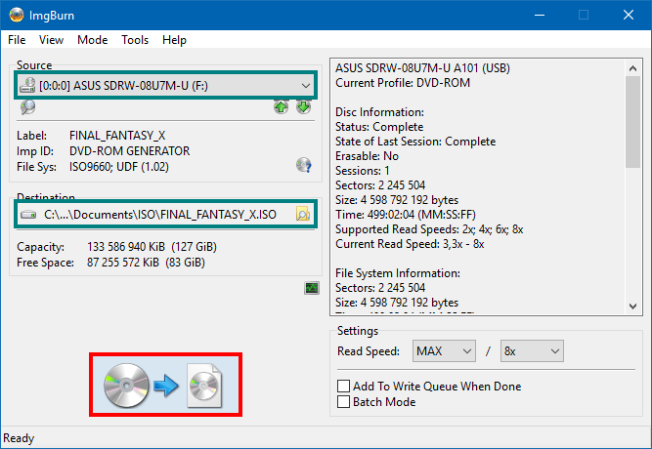The height and width of the screenshot is (449, 652).
Task: Toggle the Batch Mode checkbox
Action: coord(343,401)
